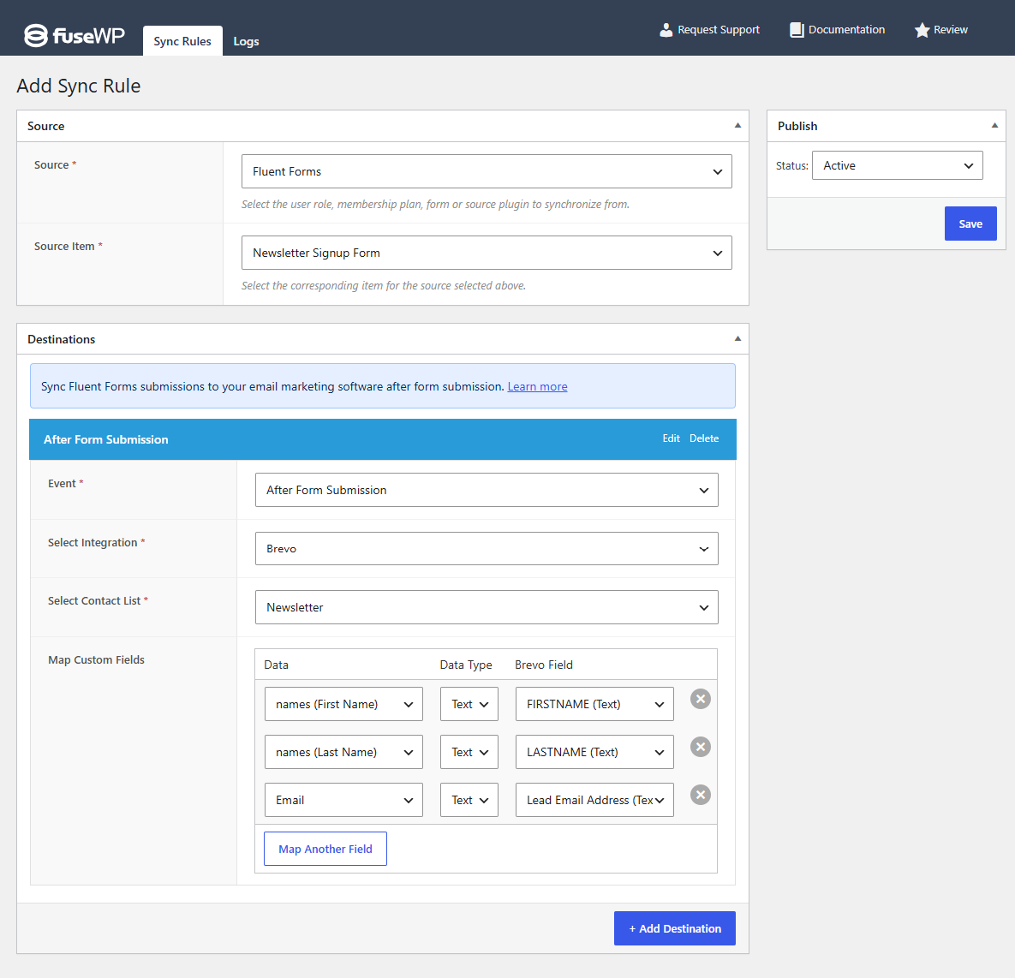The image size is (1015, 978).
Task: Click the Add Sync Rule heading
Action: (x=78, y=86)
